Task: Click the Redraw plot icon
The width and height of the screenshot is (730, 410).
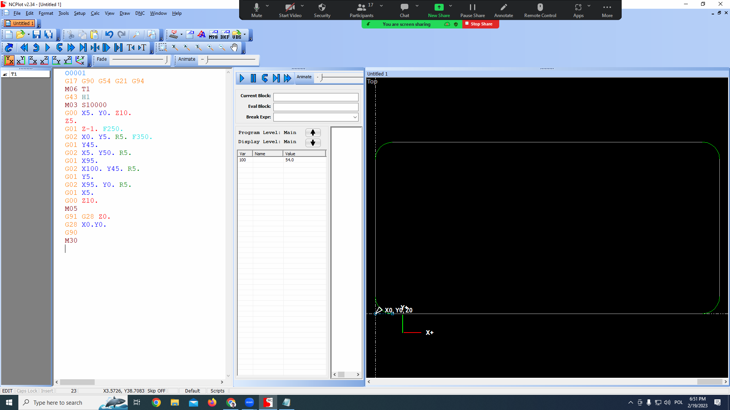Action: 9,47
